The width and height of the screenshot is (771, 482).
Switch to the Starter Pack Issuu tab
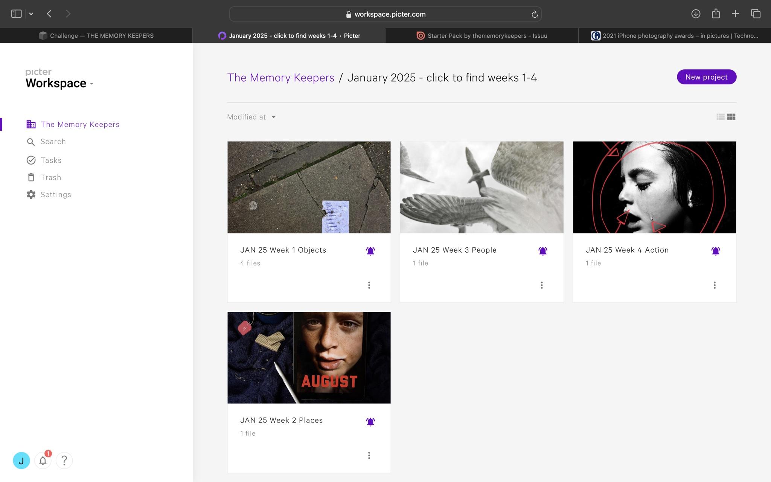(x=482, y=35)
